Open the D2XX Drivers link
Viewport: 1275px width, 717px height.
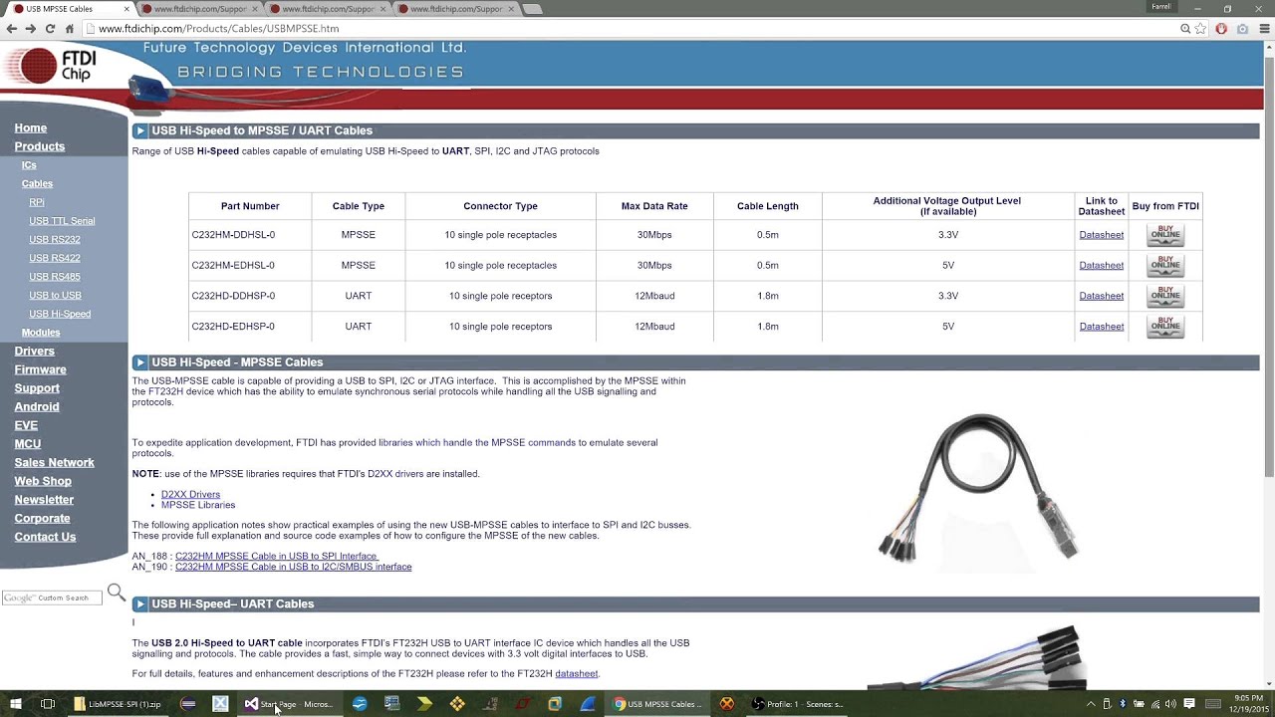click(191, 495)
